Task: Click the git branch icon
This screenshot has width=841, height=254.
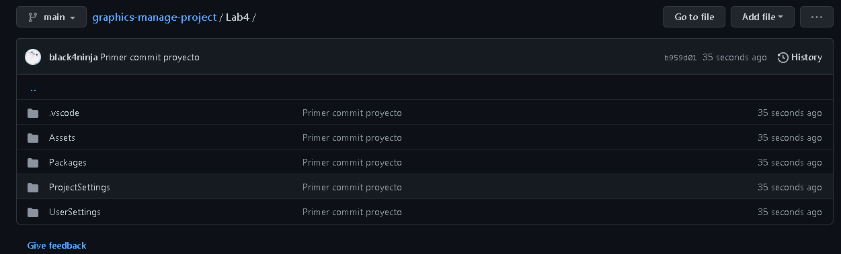Action: click(32, 17)
